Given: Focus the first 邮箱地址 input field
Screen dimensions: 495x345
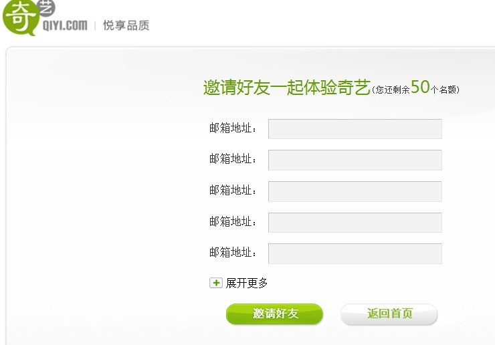Looking at the screenshot, I should pos(355,129).
